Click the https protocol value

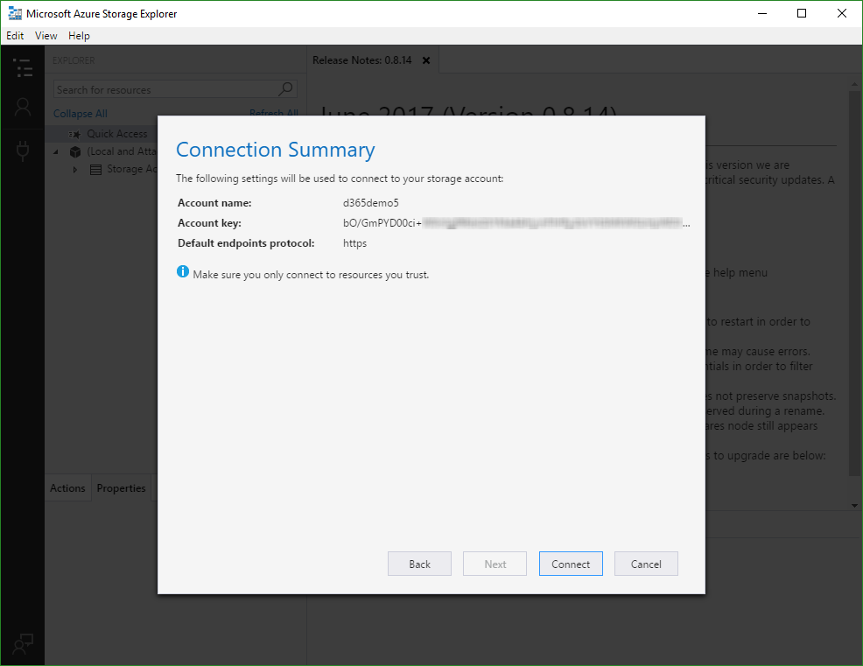point(355,243)
